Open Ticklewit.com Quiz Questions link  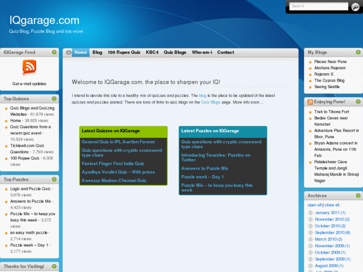click(x=27, y=149)
